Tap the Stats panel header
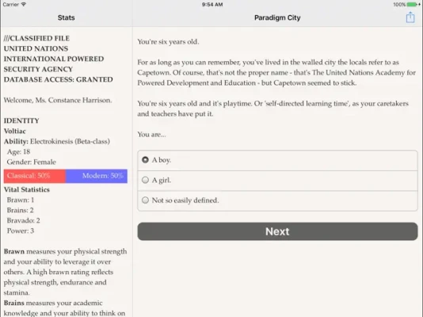This screenshot has height=317, width=423. 66,17
